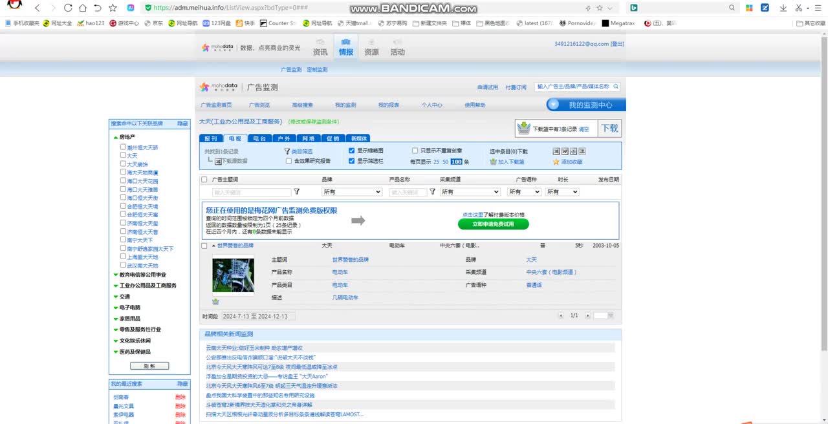Check the select-all box in table header
The height and width of the screenshot is (424, 828).
pos(204,180)
